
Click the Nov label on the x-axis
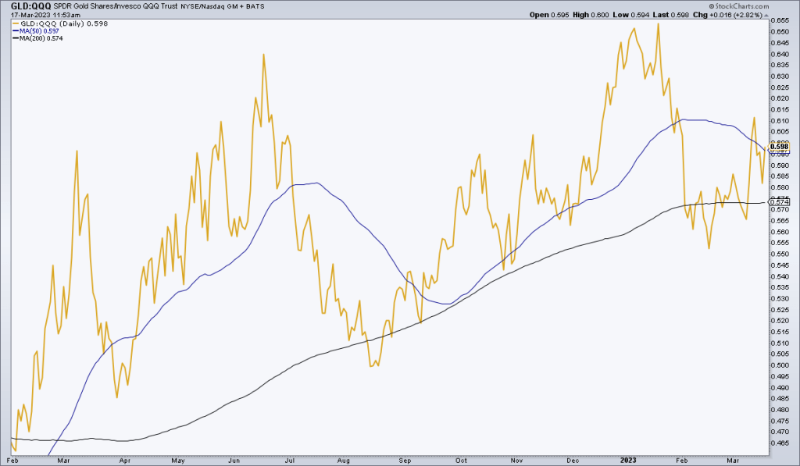(517, 461)
